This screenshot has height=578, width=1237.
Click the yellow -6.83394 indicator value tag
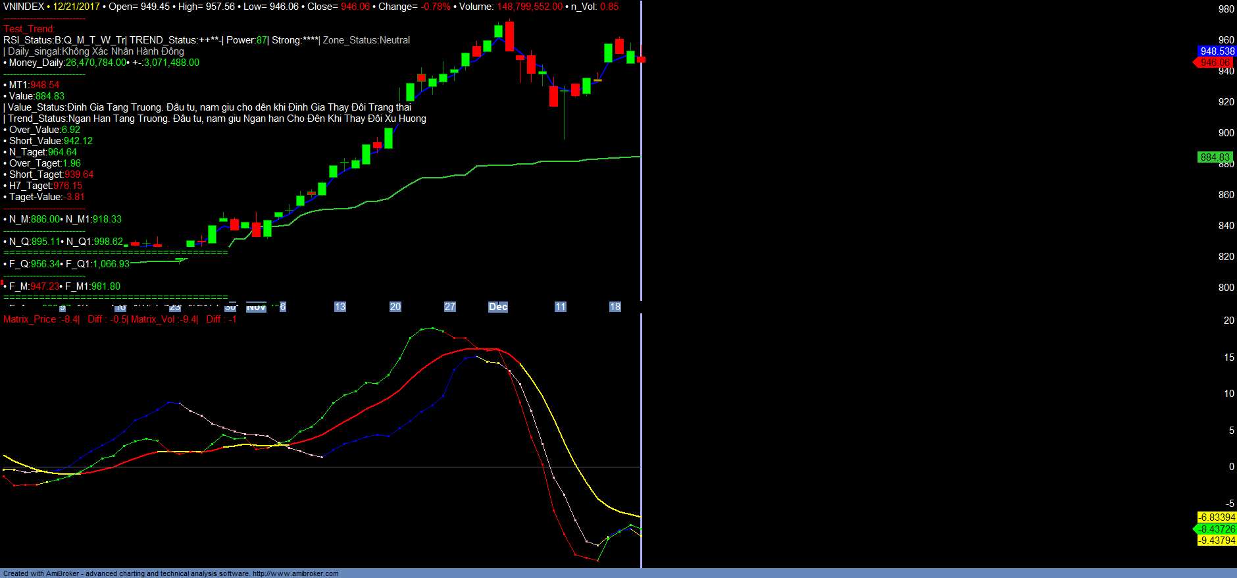1217,517
